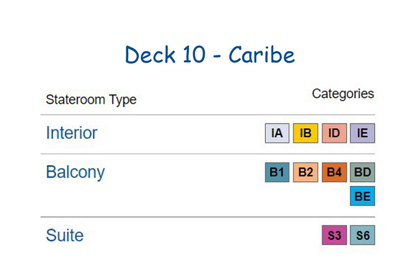Click the yellow IB category box
The width and height of the screenshot is (419, 280).
click(x=305, y=133)
